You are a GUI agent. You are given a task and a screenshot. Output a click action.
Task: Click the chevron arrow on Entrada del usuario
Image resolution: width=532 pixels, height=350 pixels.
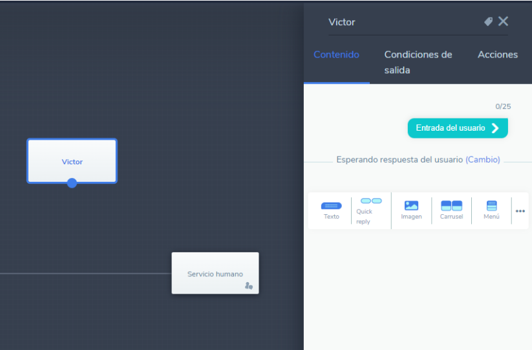(495, 128)
